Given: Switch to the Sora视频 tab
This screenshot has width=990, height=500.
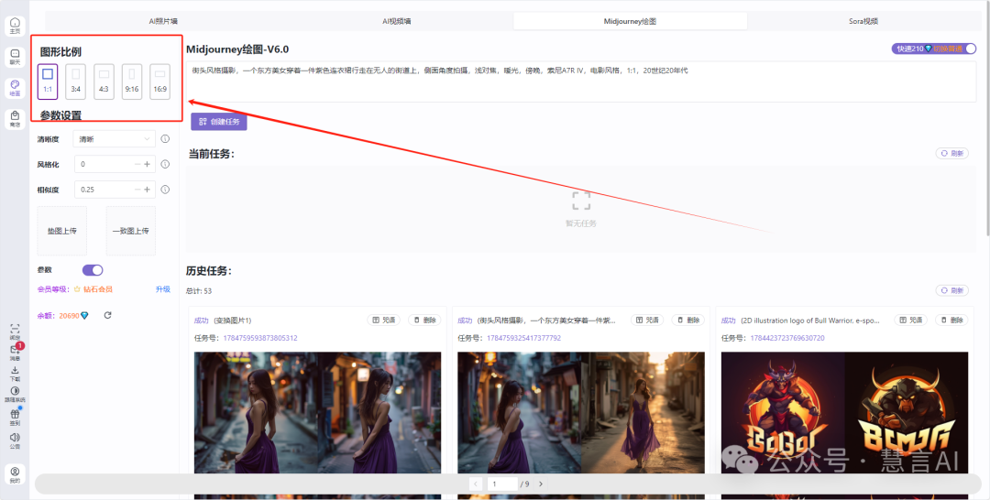Looking at the screenshot, I should [863, 20].
